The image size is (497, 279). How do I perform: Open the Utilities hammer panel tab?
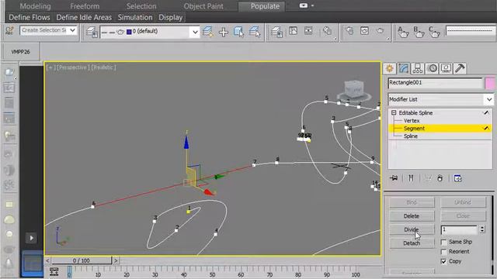[x=460, y=68]
